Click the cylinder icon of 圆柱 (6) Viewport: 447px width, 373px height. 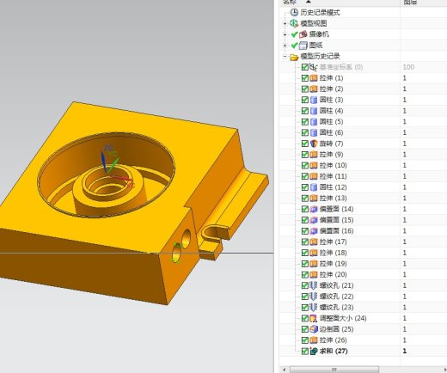(314, 132)
